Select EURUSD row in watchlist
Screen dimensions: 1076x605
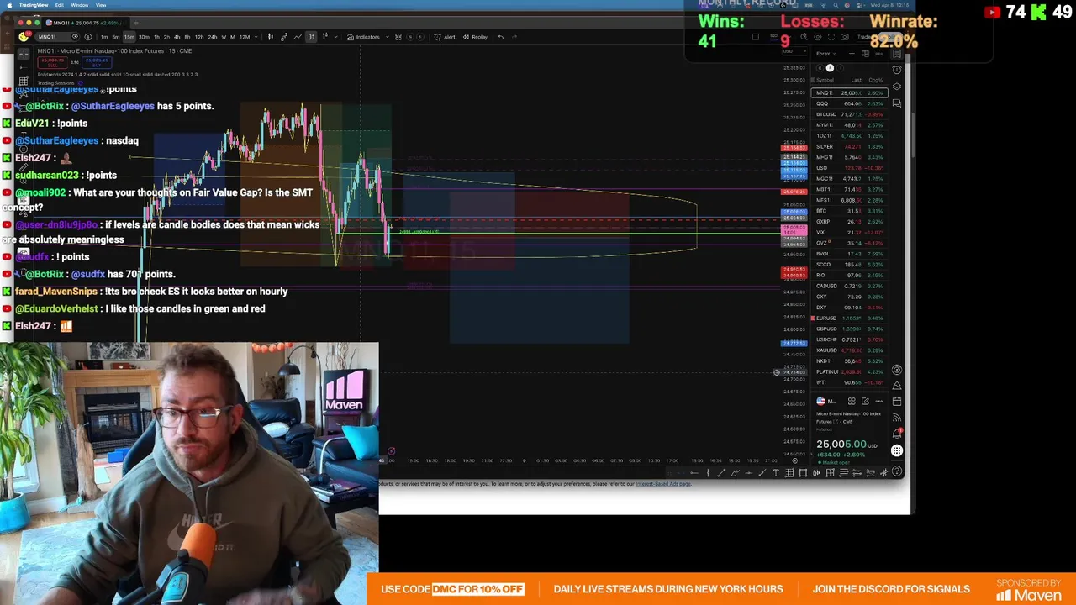[850, 318]
